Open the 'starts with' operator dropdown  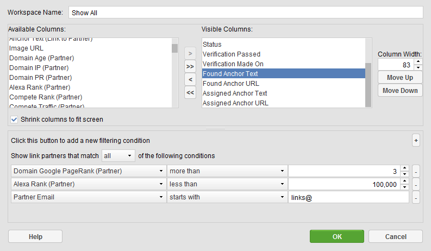(x=227, y=197)
